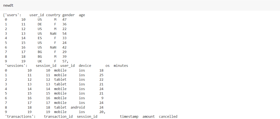Select the gender column header
280x119 pixels.
[68, 15]
